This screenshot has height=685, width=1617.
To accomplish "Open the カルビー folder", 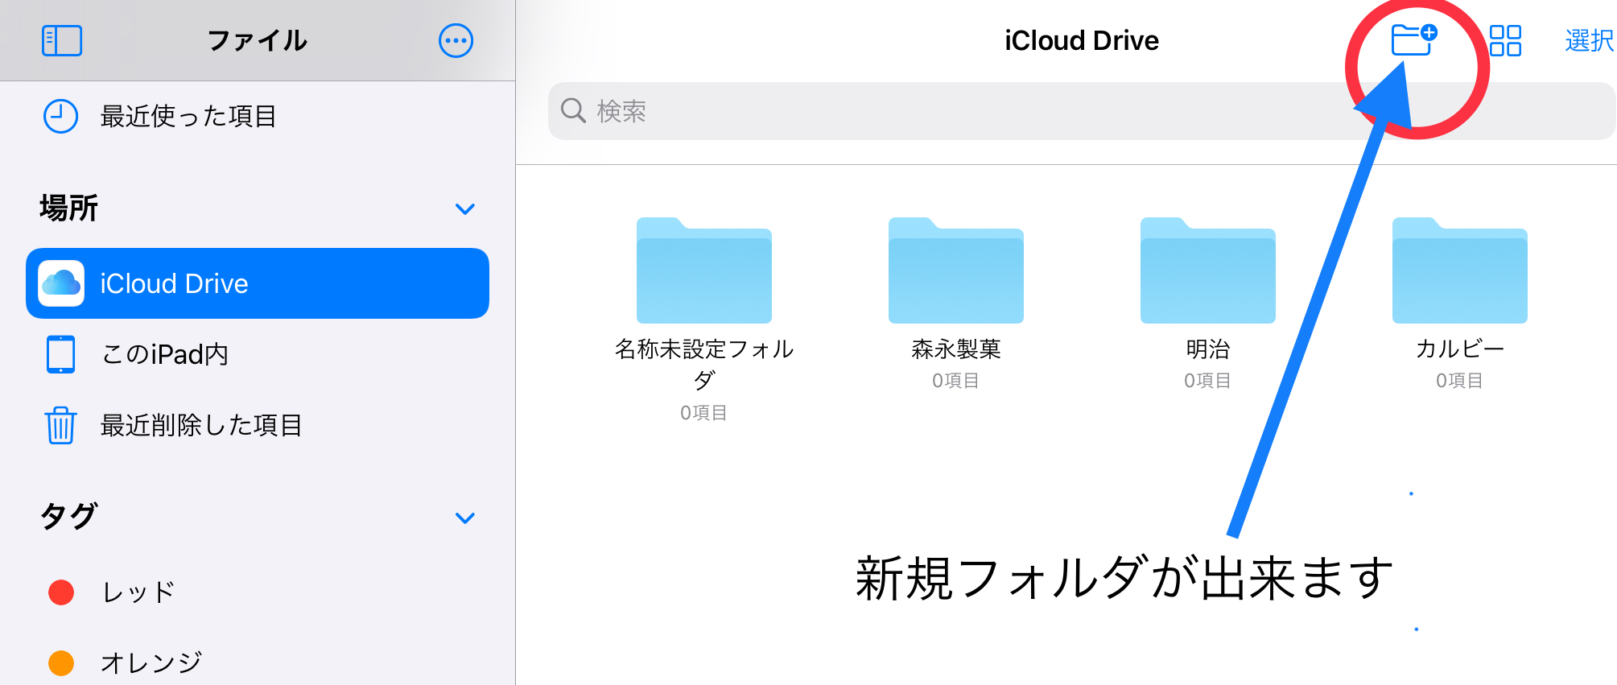I will [1460, 270].
